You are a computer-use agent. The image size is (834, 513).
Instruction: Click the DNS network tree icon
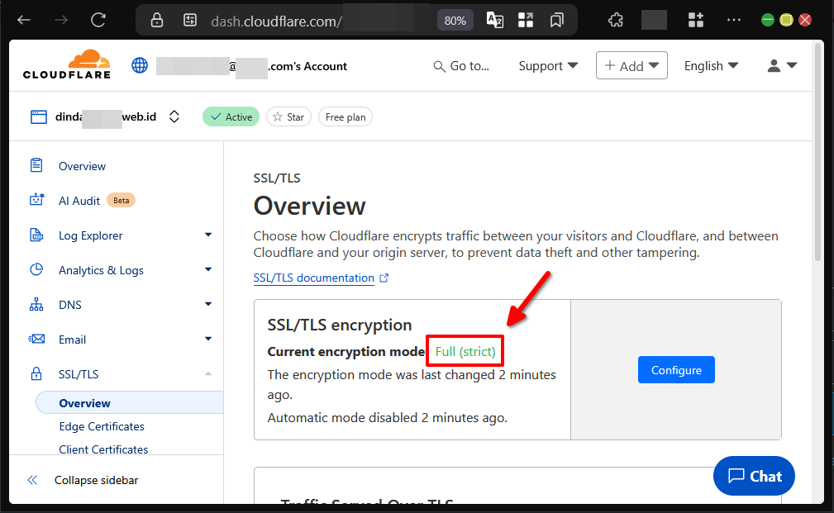tap(36, 304)
